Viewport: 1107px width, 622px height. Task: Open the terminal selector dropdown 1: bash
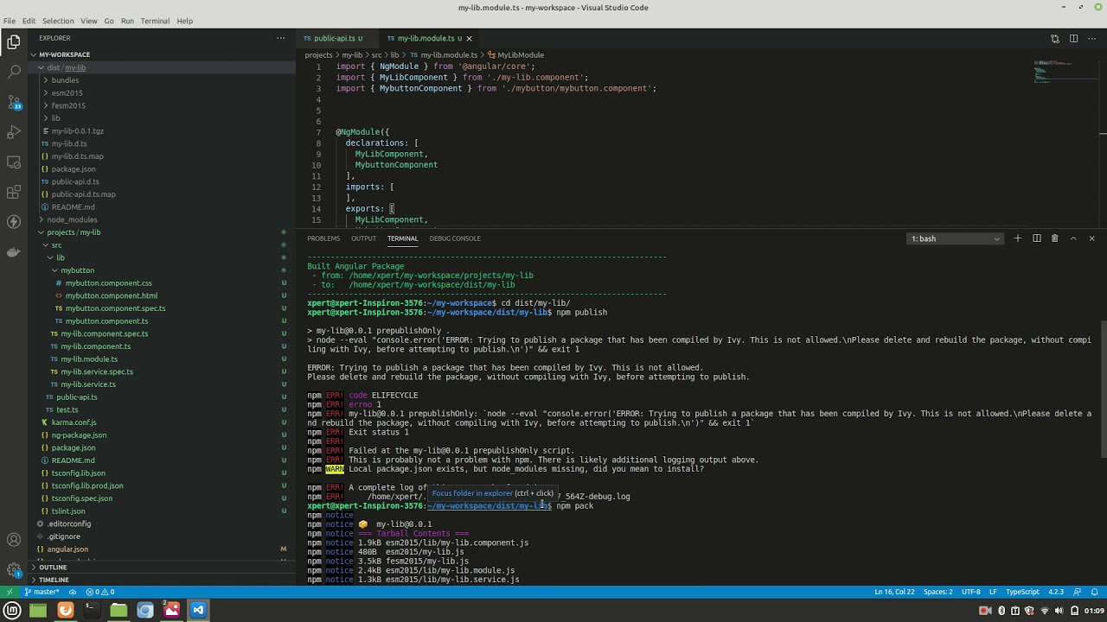[x=956, y=238]
